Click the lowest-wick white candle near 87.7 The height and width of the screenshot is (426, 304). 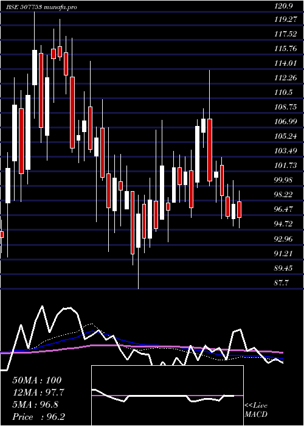click(139, 231)
